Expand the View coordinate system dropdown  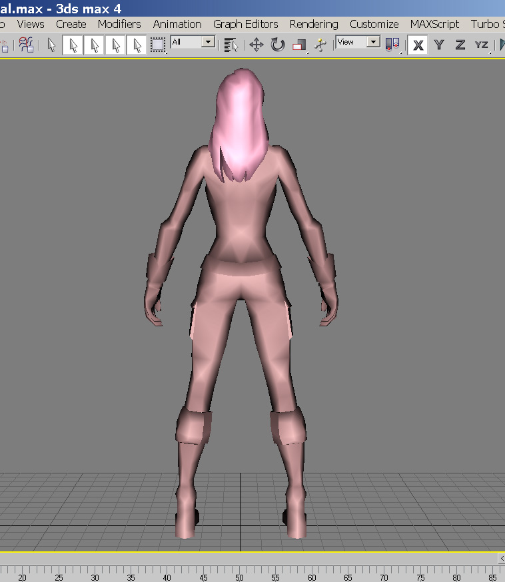(x=373, y=42)
